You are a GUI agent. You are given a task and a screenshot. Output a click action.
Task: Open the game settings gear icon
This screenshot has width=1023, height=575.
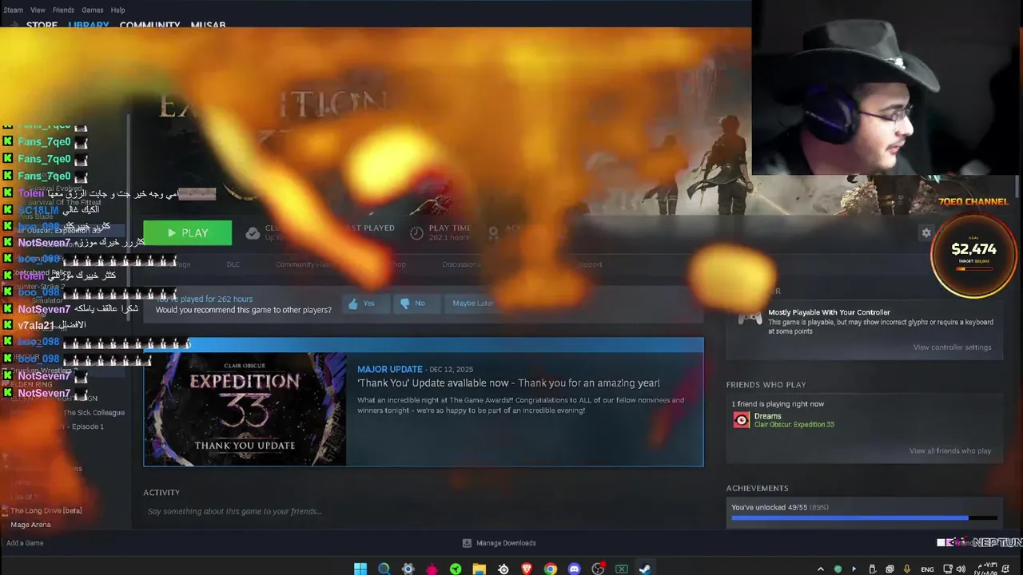pyautogui.click(x=926, y=233)
